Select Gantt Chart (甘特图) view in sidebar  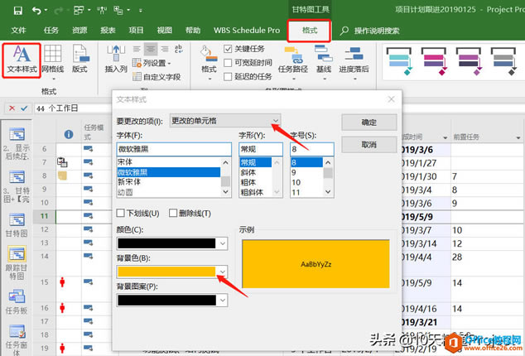click(x=17, y=224)
